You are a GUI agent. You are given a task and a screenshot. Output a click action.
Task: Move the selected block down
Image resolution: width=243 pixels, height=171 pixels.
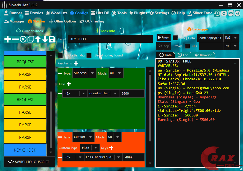45,39
